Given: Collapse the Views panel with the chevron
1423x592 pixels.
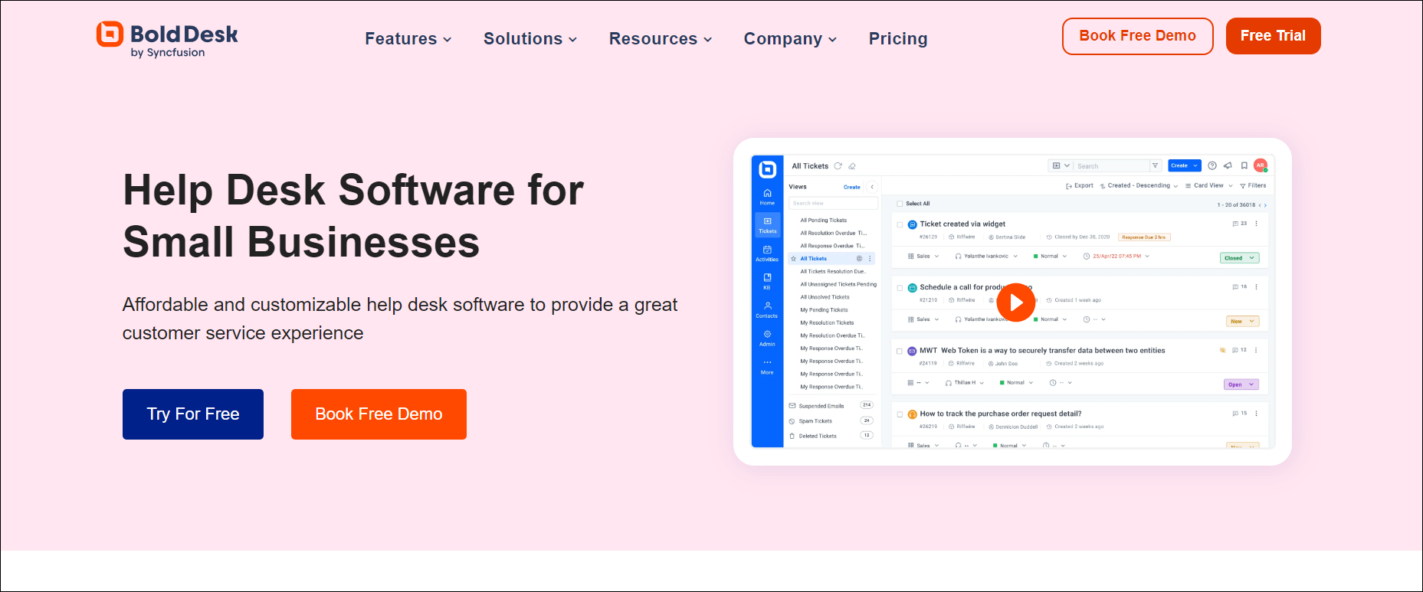Looking at the screenshot, I should coord(872,187).
